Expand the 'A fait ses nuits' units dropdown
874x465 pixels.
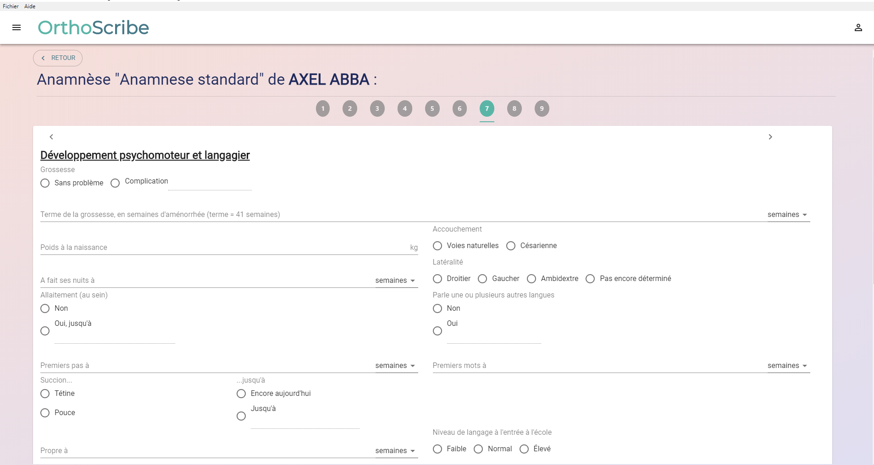pos(395,281)
